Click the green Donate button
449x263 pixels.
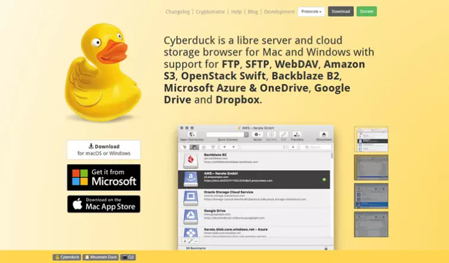click(x=366, y=11)
